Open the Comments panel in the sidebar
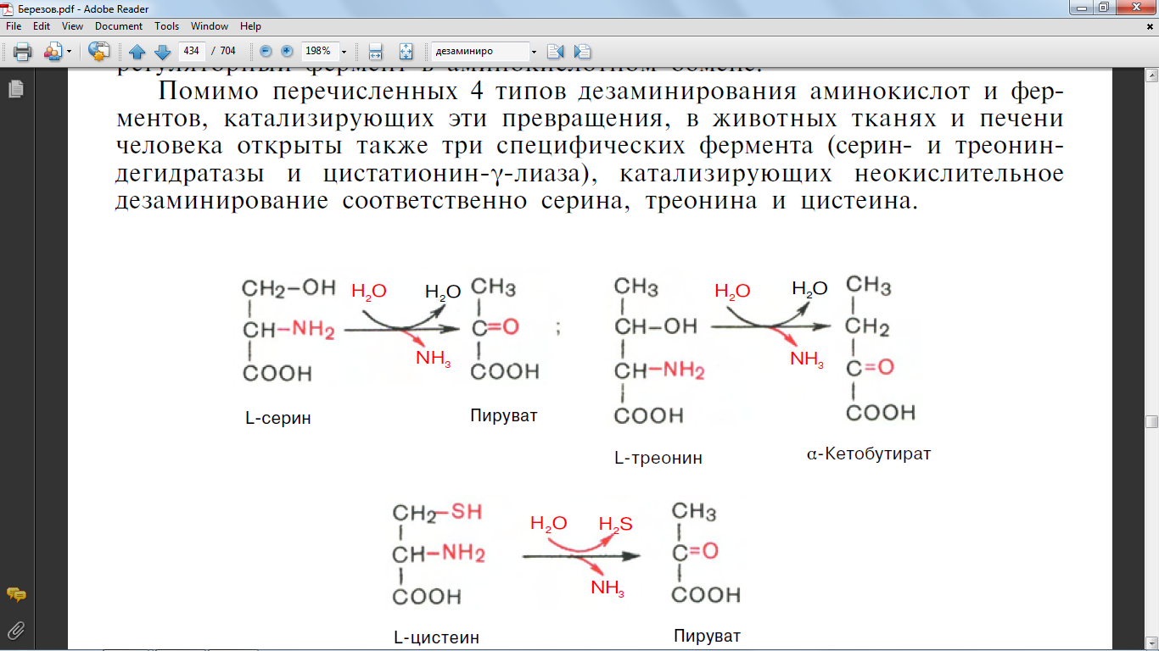This screenshot has height=651, width=1159. [x=15, y=594]
